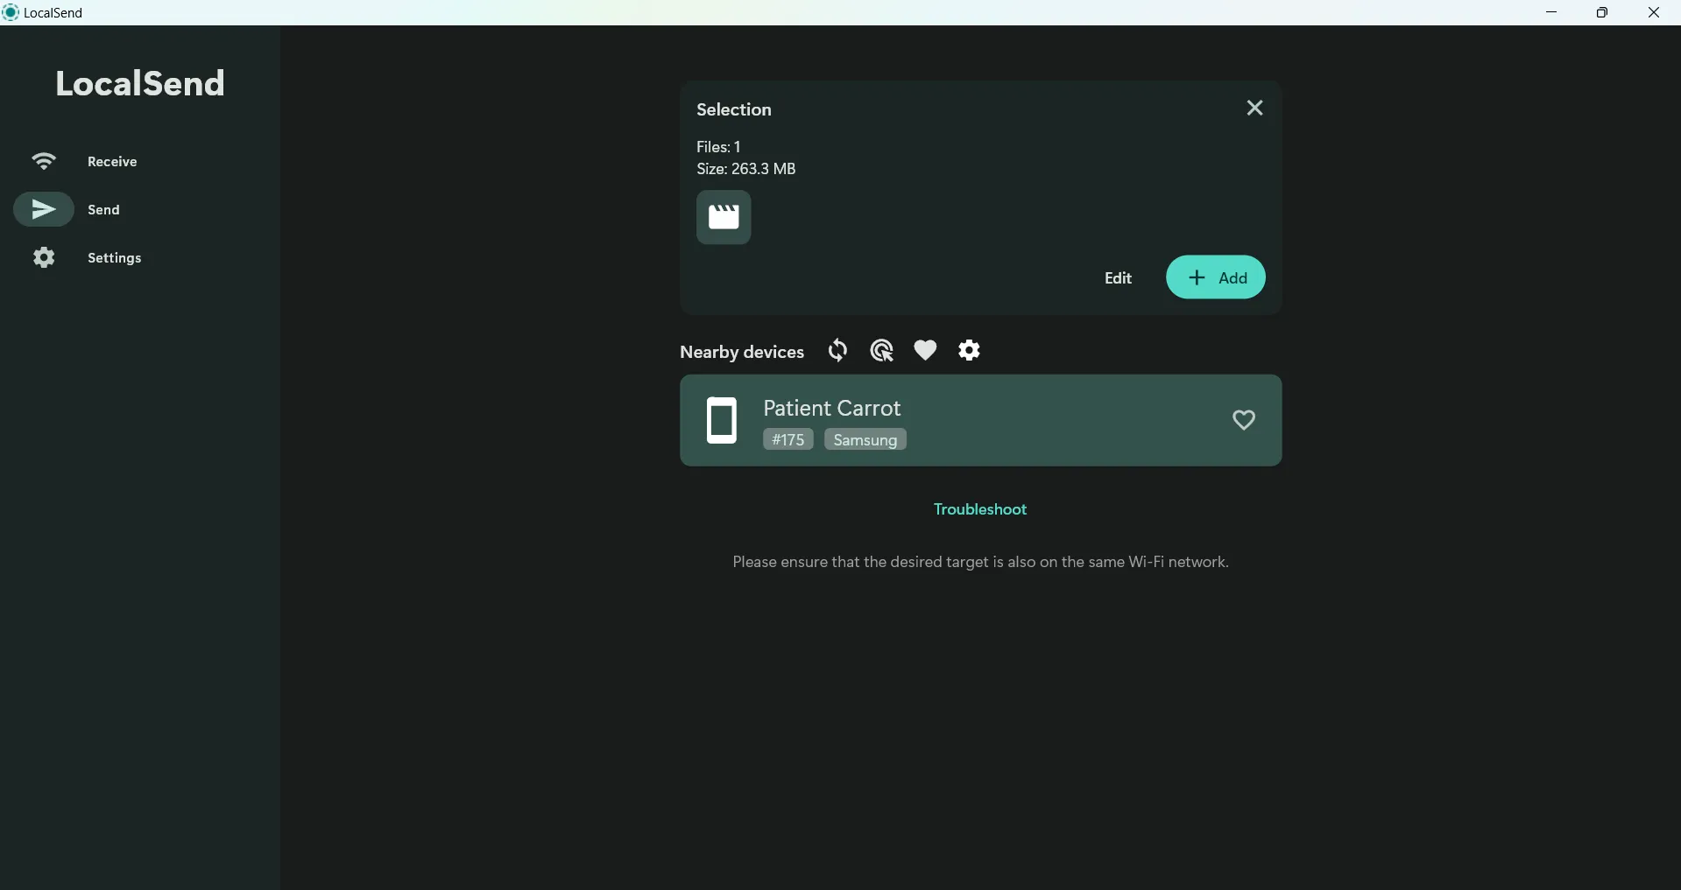Open LocalSend Settings from sidebar
1681x890 pixels.
113,257
